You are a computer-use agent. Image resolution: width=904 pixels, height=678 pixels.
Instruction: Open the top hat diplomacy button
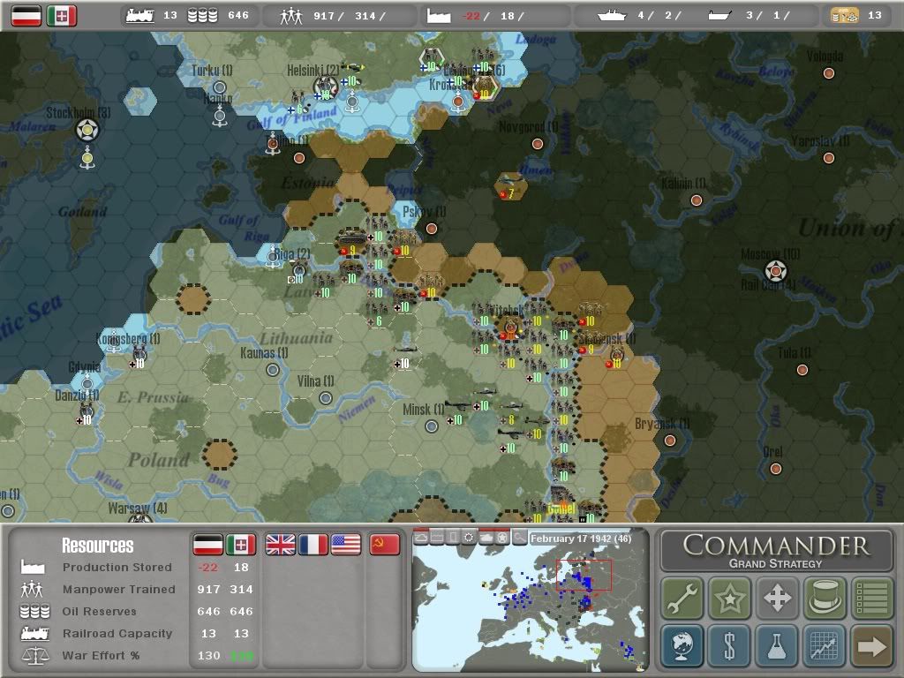coord(825,598)
